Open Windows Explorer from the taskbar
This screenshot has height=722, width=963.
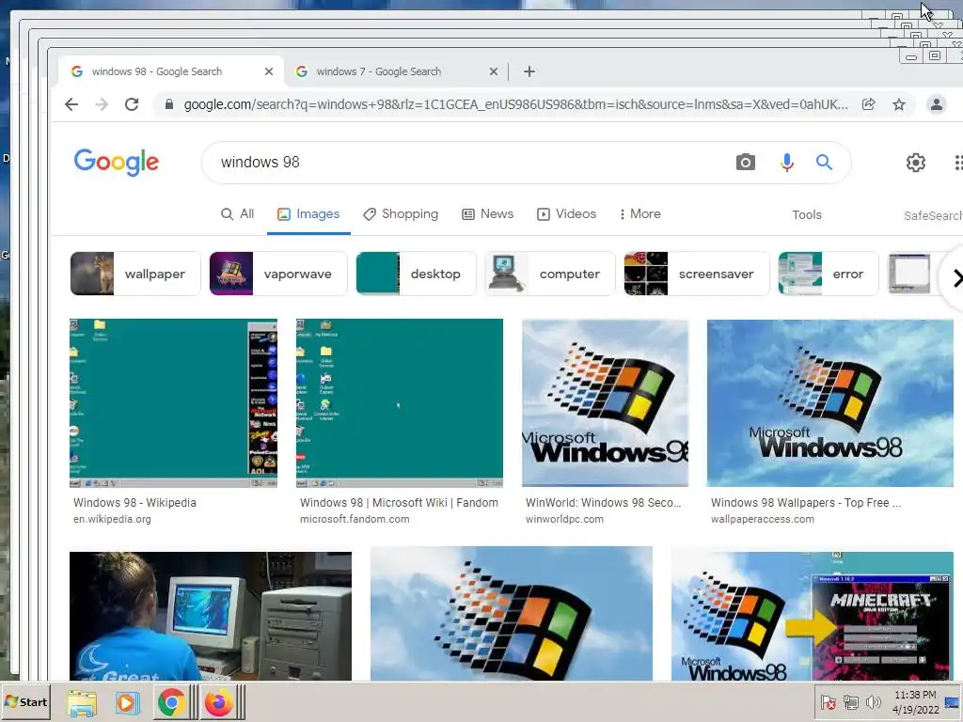(82, 703)
